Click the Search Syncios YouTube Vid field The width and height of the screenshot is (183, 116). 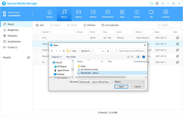click(x=129, y=51)
